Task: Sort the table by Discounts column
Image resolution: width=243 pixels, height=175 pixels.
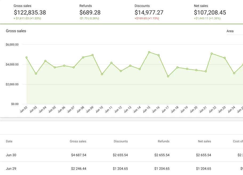Action: (x=120, y=141)
